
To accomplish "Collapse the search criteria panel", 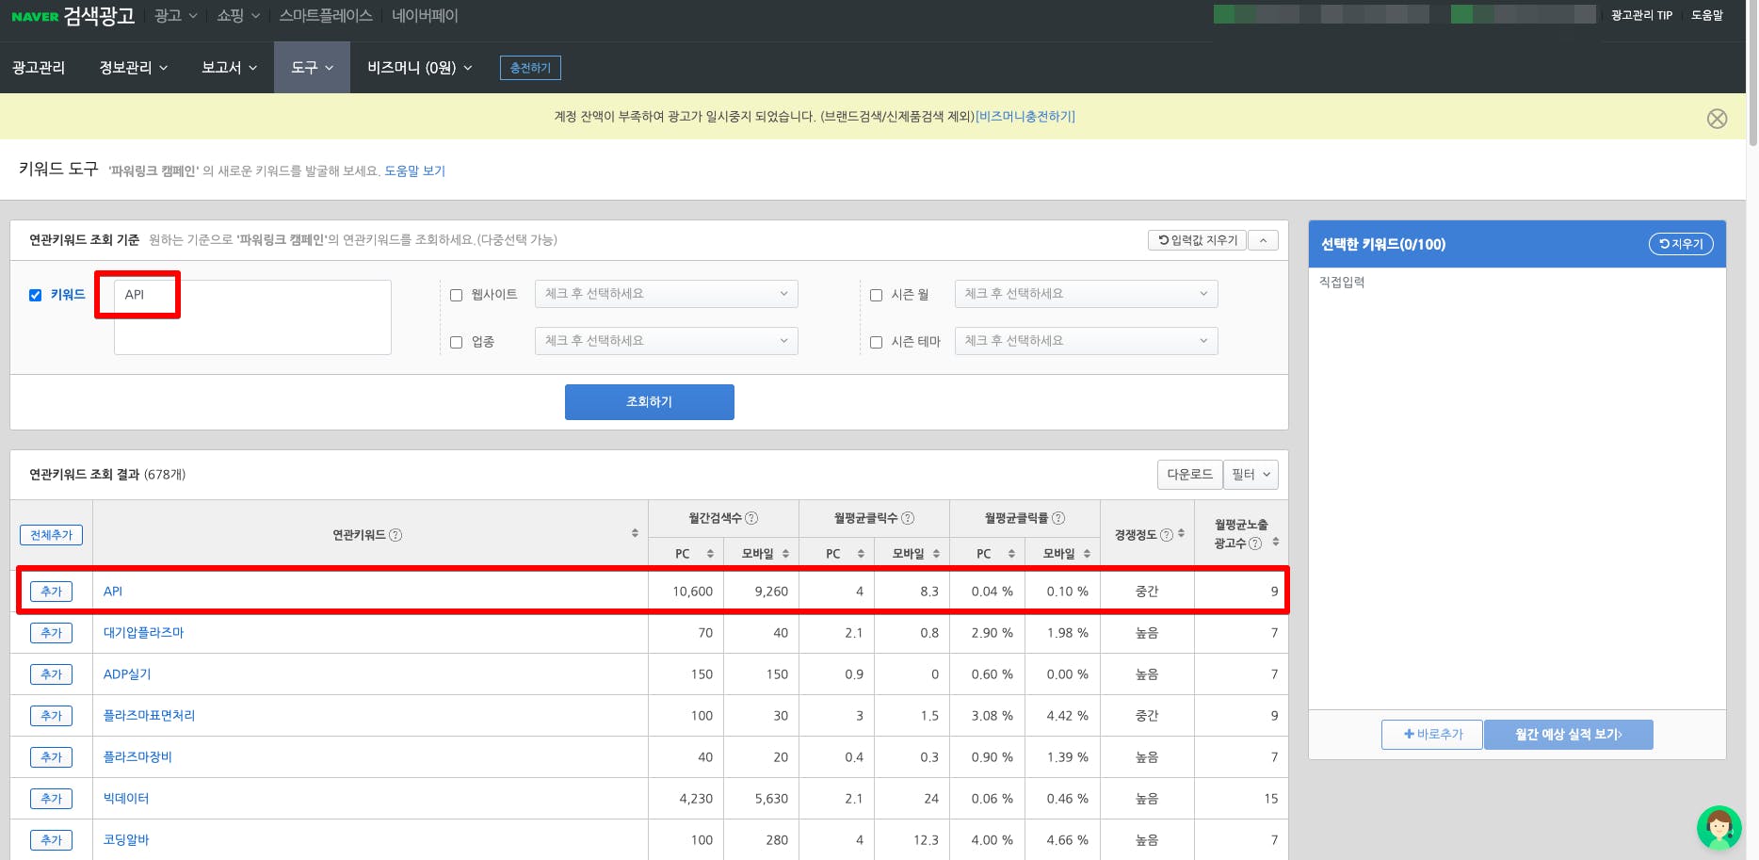I will coord(1263,240).
